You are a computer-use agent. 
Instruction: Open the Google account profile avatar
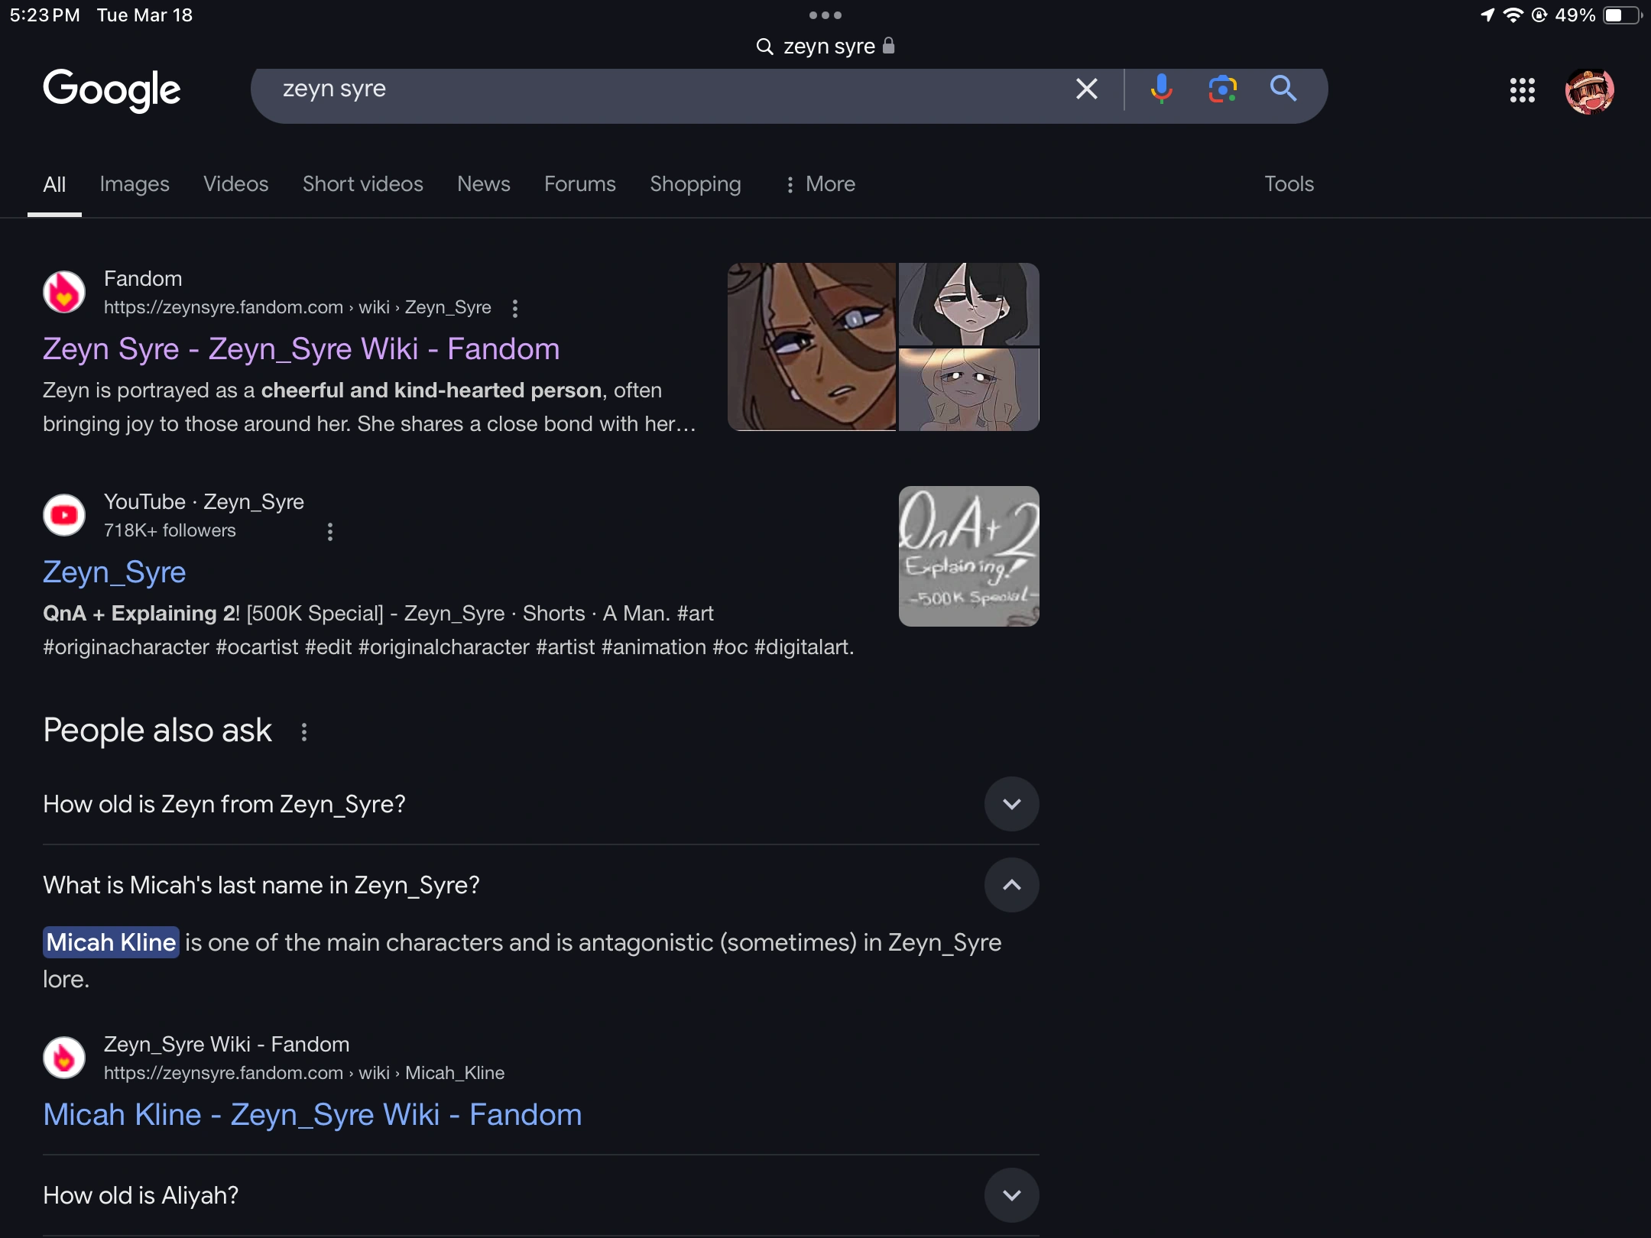tap(1589, 91)
